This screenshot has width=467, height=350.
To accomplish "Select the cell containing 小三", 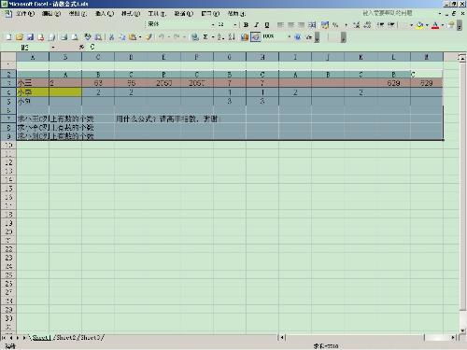I will coord(33,83).
